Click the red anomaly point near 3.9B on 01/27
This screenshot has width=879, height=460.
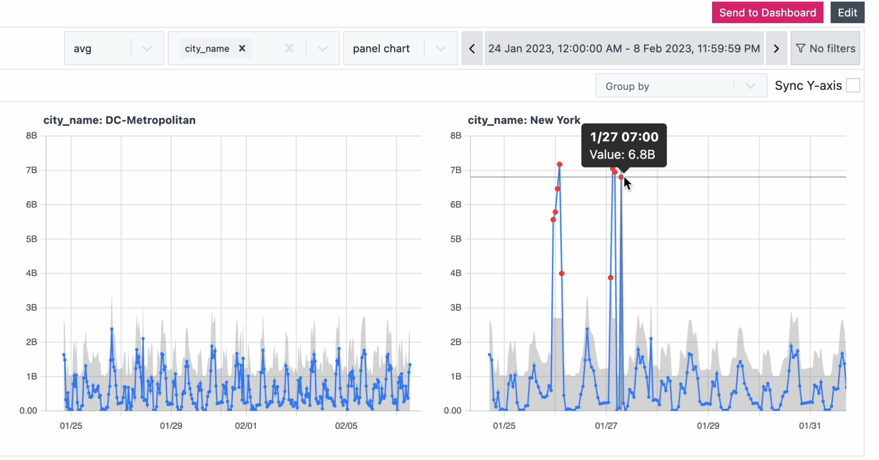[610, 278]
